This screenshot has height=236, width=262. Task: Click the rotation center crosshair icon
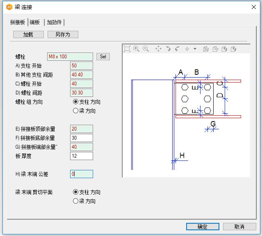187,49
